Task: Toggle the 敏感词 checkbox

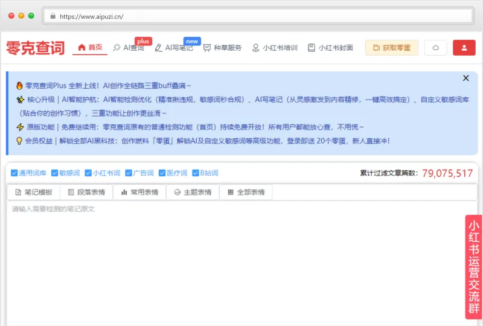Action: tap(54, 173)
